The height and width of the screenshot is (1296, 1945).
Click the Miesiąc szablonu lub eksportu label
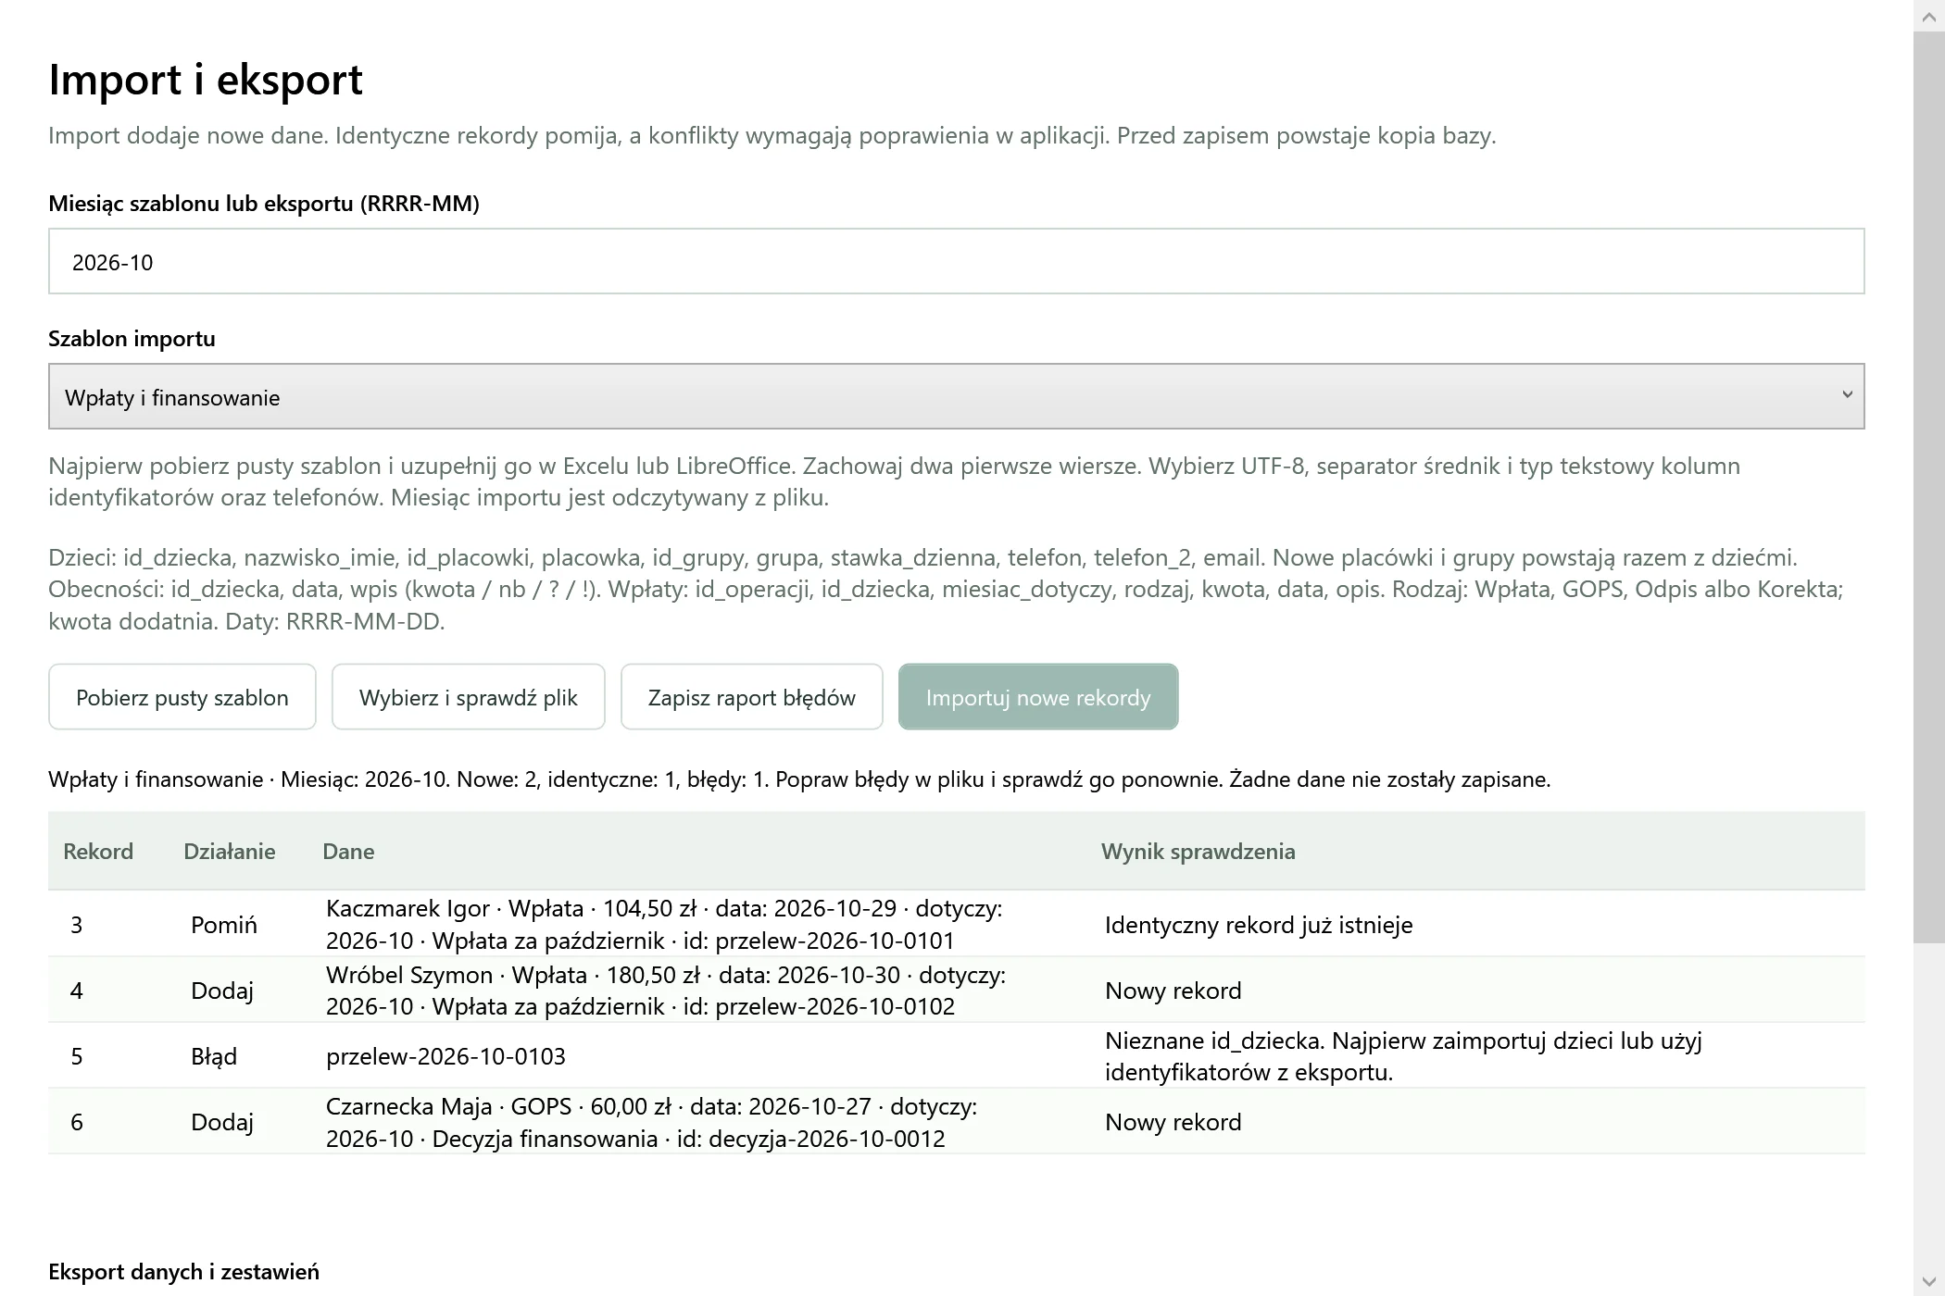264,204
